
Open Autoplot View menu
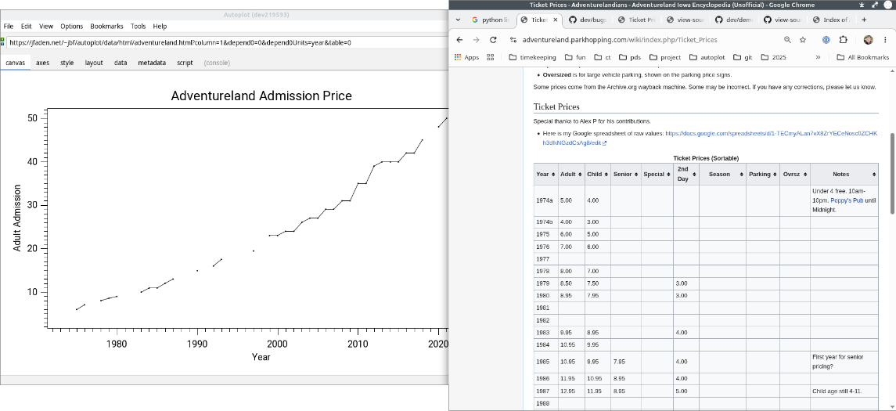[x=45, y=27]
